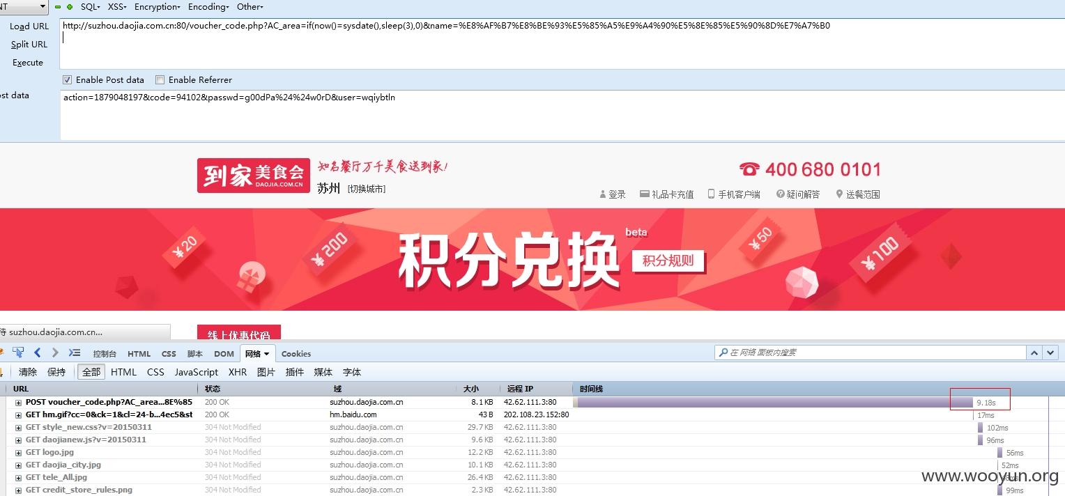Viewport: 1065px width, 496px height.
Task: Click Split URL
Action: [29, 45]
